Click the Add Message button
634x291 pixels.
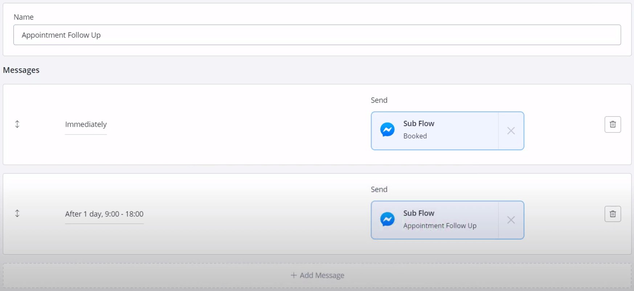coord(317,275)
